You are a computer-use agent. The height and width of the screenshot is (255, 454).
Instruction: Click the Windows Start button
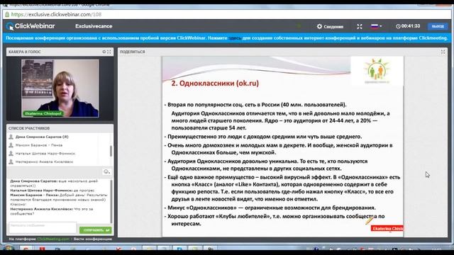8,249
